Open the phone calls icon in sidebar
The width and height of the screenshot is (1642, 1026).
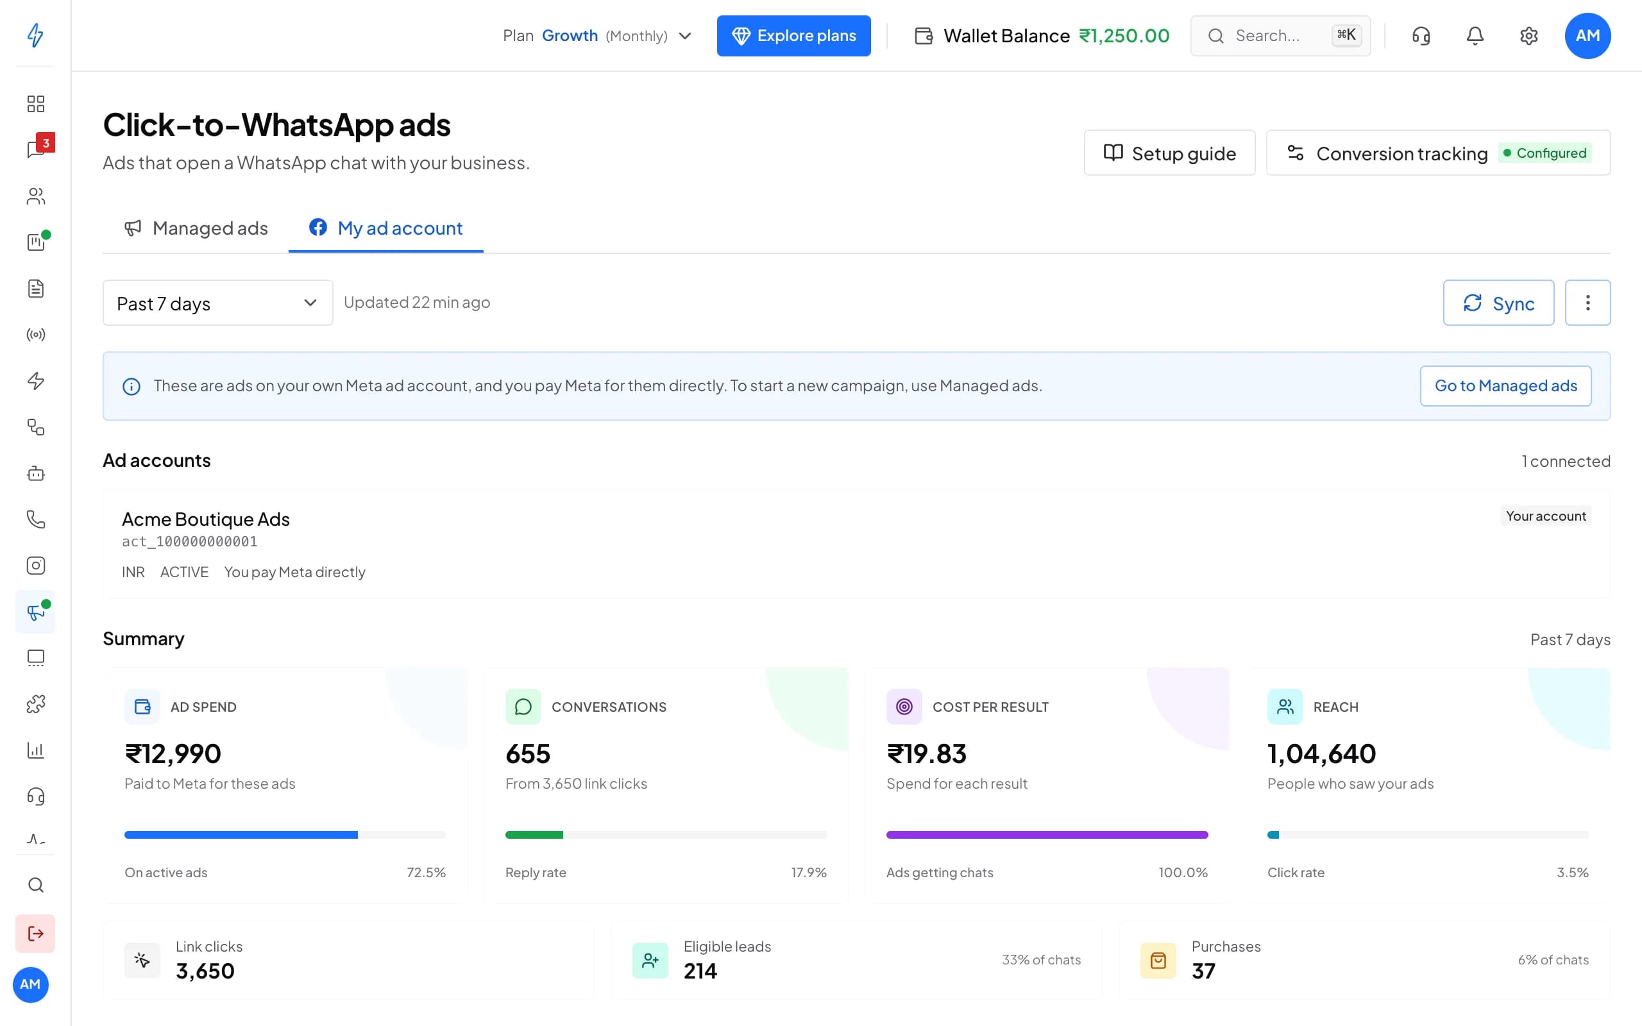35,519
